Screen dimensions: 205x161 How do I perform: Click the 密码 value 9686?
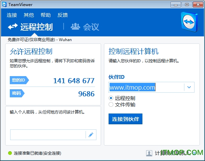click(86, 94)
